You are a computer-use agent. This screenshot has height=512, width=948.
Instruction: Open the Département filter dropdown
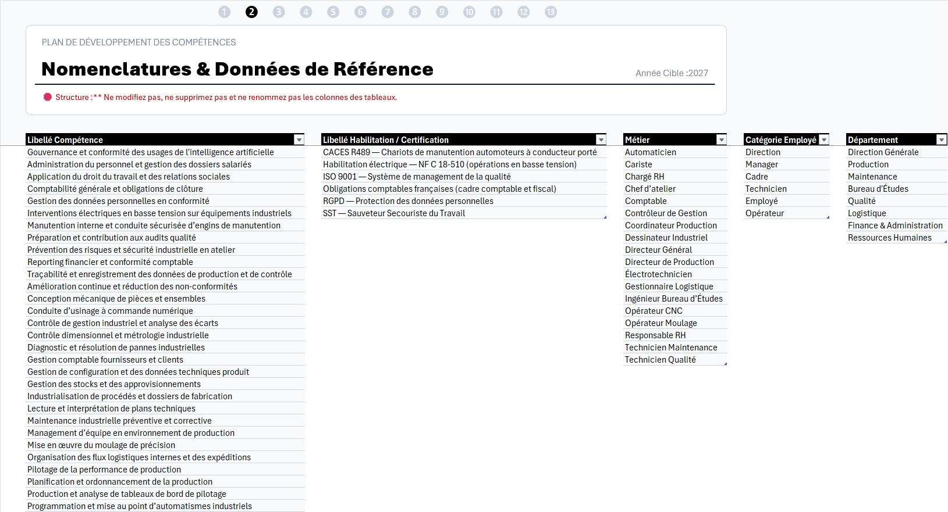coord(941,139)
